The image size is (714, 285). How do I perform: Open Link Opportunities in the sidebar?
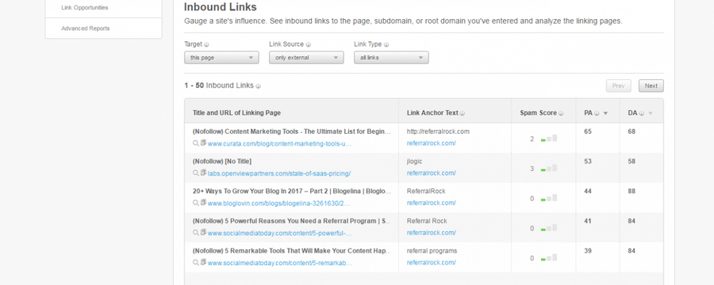coord(85,8)
